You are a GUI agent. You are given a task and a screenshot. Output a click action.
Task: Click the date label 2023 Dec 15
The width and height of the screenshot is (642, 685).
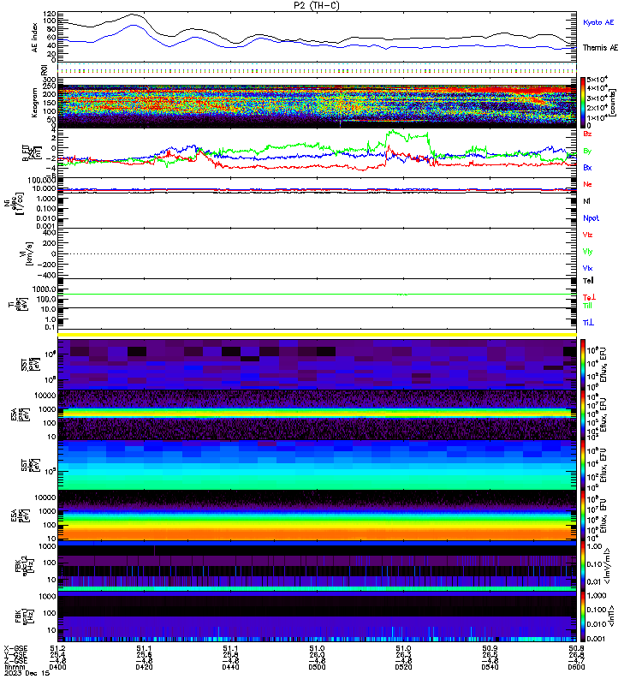(27, 673)
